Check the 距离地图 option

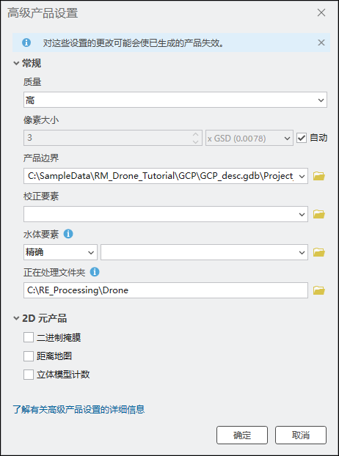(29, 356)
